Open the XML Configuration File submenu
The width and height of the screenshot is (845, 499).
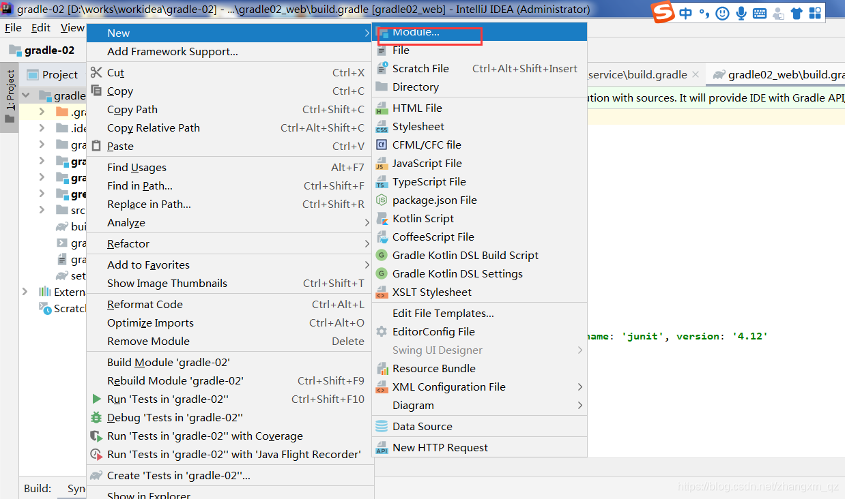[479, 387]
